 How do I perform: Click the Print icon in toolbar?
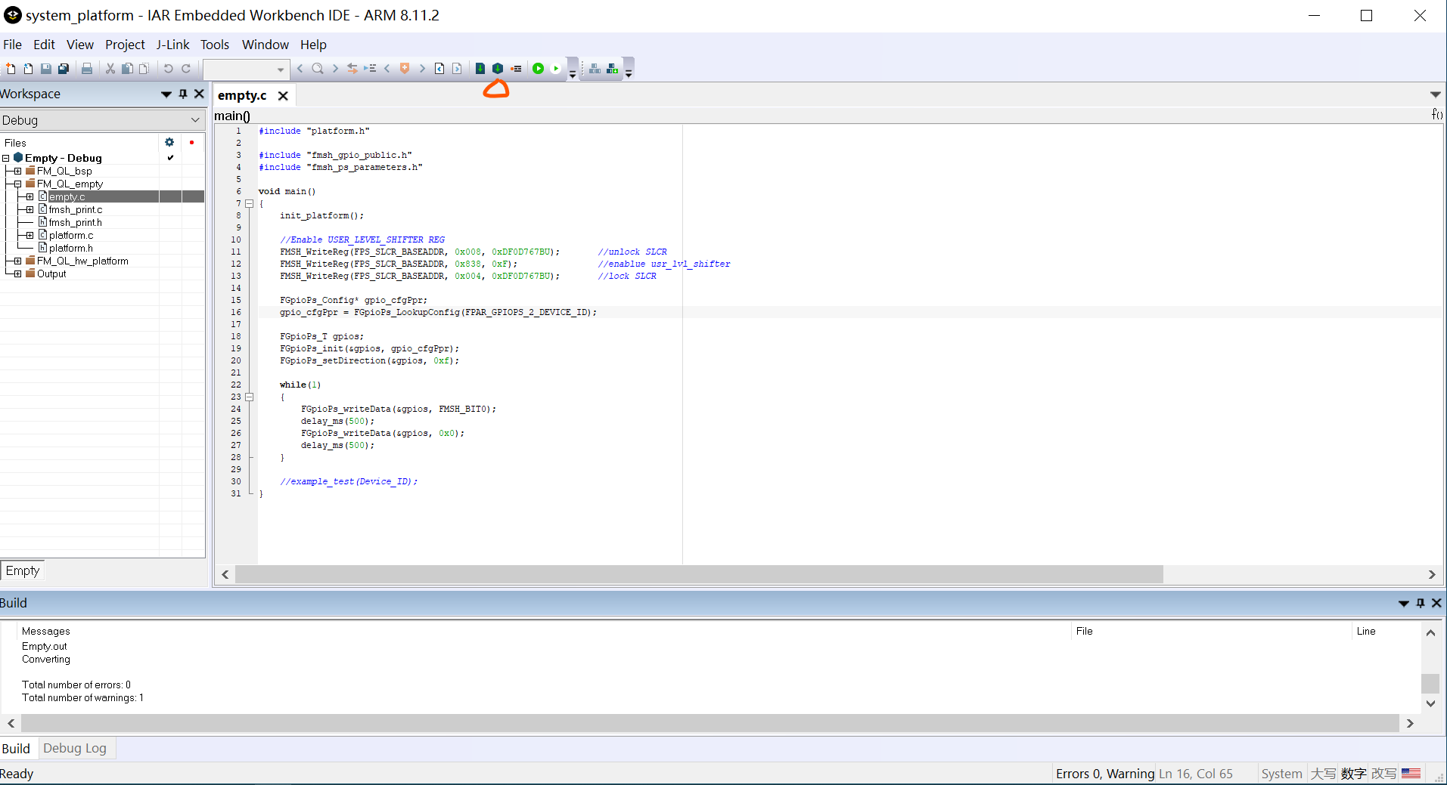87,69
